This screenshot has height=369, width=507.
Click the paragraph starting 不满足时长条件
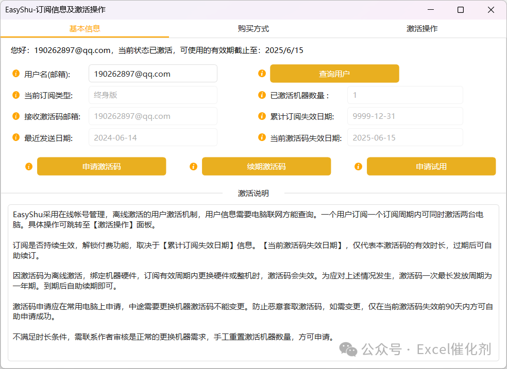click(x=174, y=337)
